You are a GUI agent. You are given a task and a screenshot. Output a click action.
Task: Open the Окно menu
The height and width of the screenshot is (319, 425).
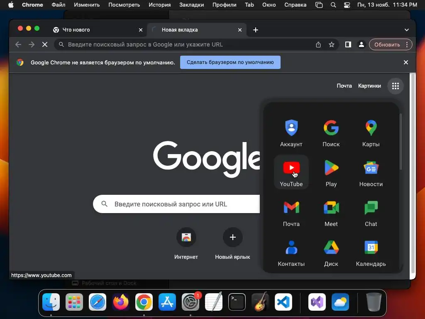(x=269, y=5)
